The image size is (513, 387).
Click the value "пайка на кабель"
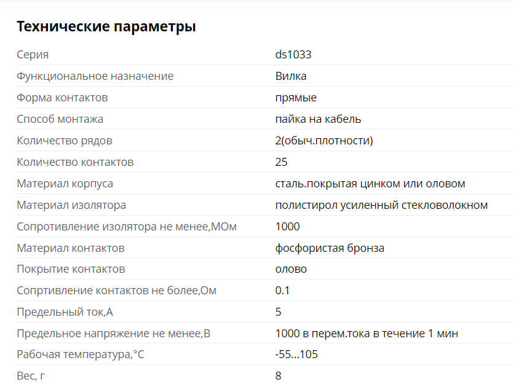(x=318, y=119)
